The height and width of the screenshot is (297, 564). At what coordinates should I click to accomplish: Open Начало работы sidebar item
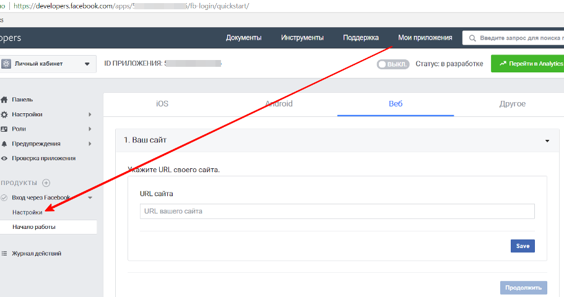pyautogui.click(x=48, y=227)
